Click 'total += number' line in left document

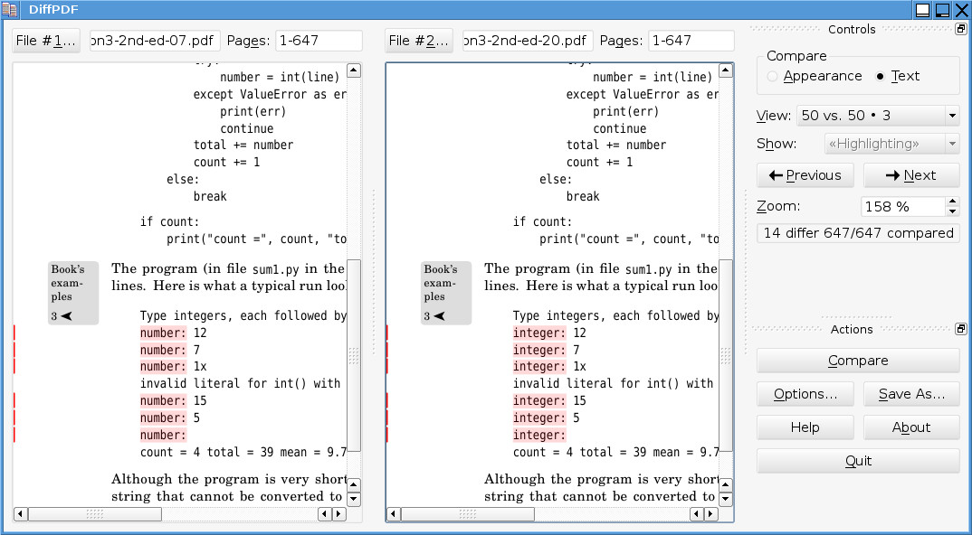(x=243, y=145)
